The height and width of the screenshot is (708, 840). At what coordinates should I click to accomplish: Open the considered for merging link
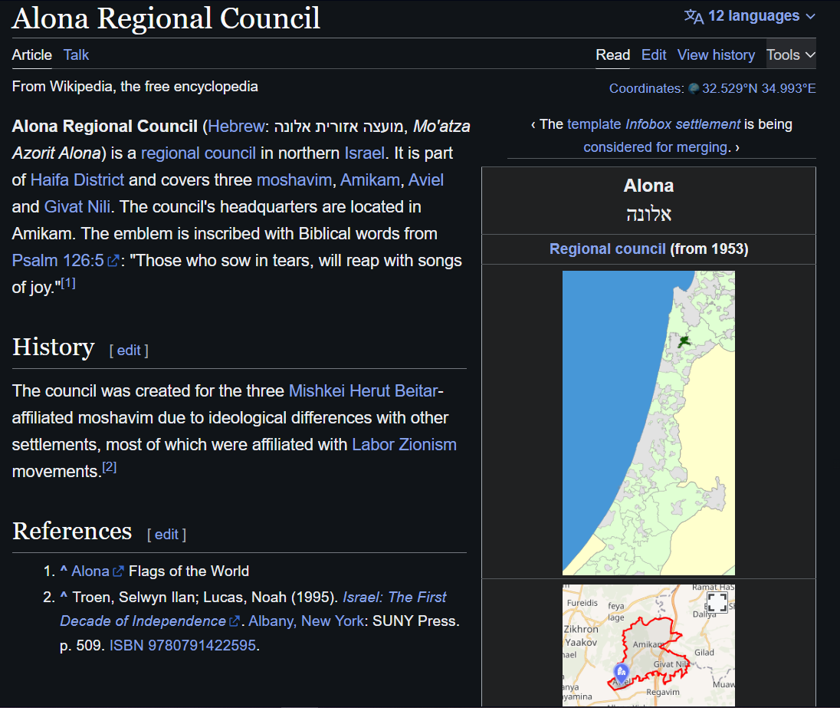657,147
